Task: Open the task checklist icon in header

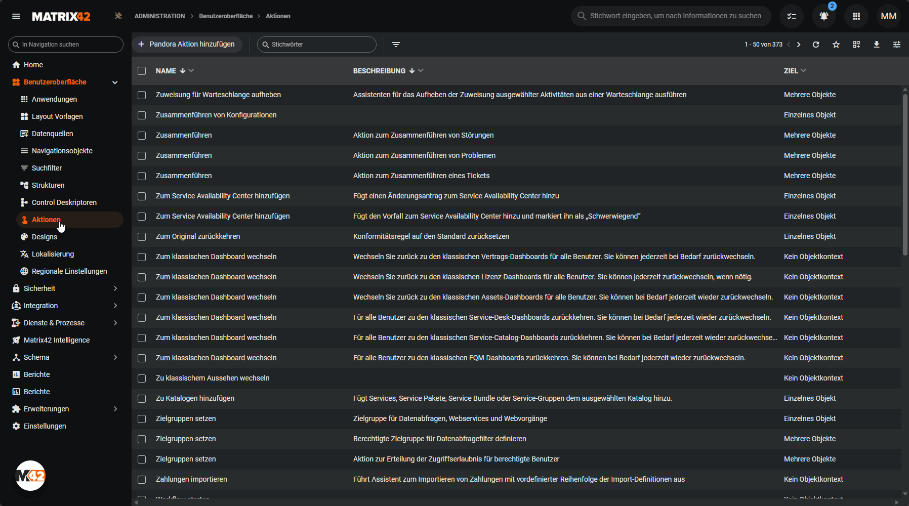Action: point(792,16)
